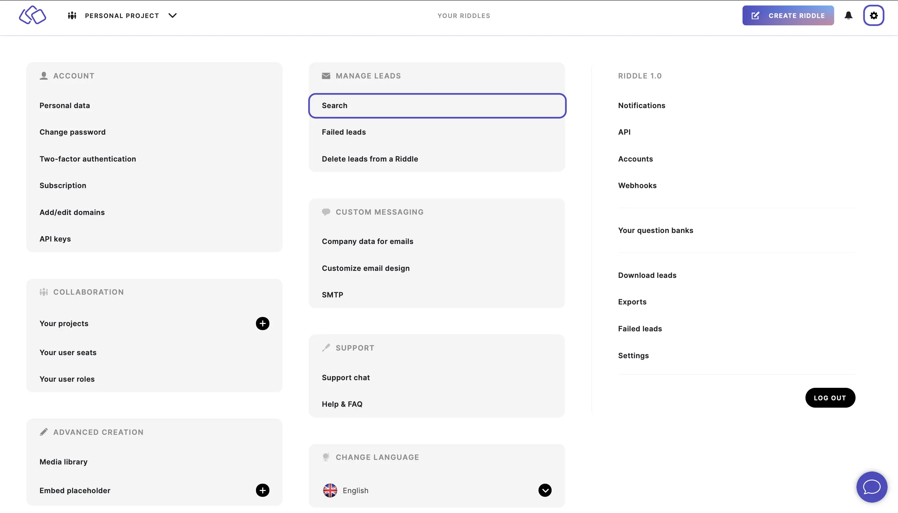This screenshot has width=898, height=513.
Task: Expand the English language selector dropdown
Action: (x=545, y=490)
